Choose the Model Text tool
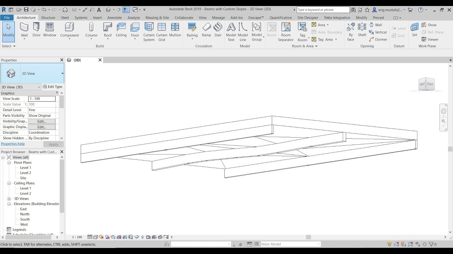453x254 pixels. (x=231, y=32)
